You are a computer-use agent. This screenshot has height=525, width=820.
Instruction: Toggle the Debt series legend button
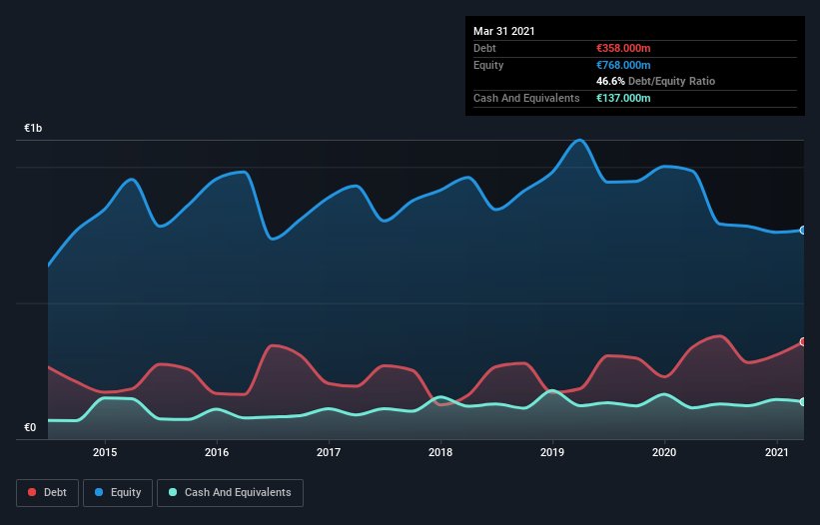point(48,493)
